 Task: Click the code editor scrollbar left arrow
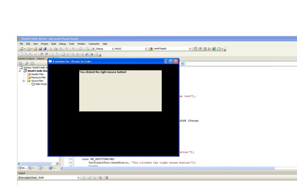pos(62,168)
